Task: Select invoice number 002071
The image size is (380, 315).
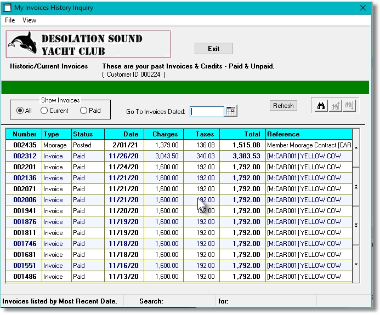Action: point(25,189)
